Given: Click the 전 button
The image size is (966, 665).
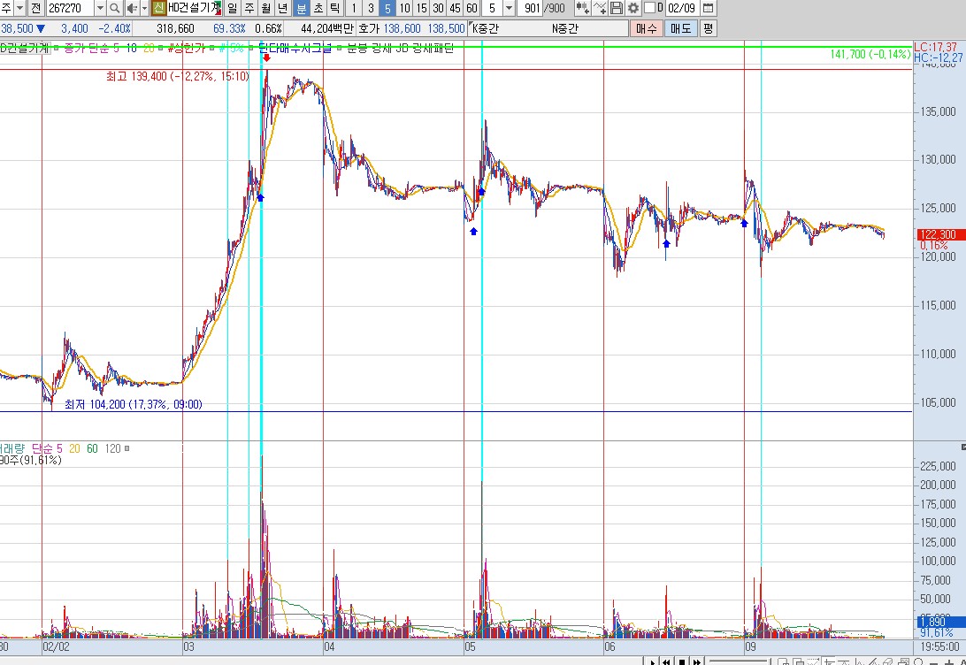Looking at the screenshot, I should click(35, 8).
